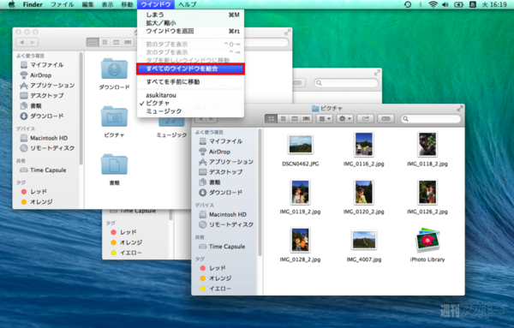Image resolution: width=514 pixels, height=328 pixels.
Task: Select AirDrop in ピクチャ window sidebar
Action: click(215, 152)
